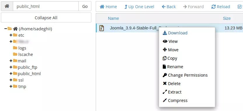This screenshot has width=243, height=111.
Task: Pick Move from the context menu
Action: [171, 50]
